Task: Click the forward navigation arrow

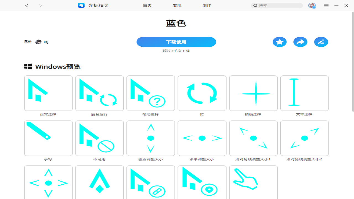Action: 40,5
